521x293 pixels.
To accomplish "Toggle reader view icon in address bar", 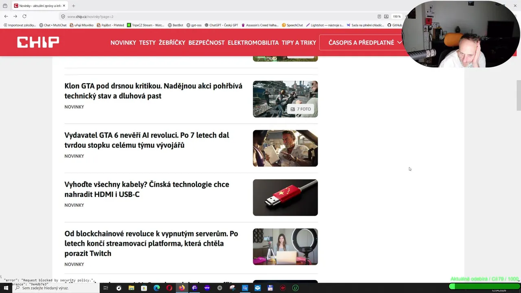I will [x=379, y=17].
